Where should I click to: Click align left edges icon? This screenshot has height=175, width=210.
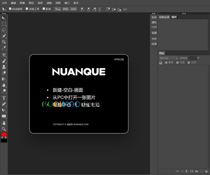pyautogui.click(x=83, y=9)
